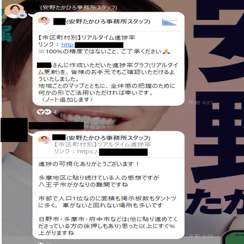Screen dimensions: 244x244
Task: Click the blue crown badge on sender avatar
Action: [23, 15]
